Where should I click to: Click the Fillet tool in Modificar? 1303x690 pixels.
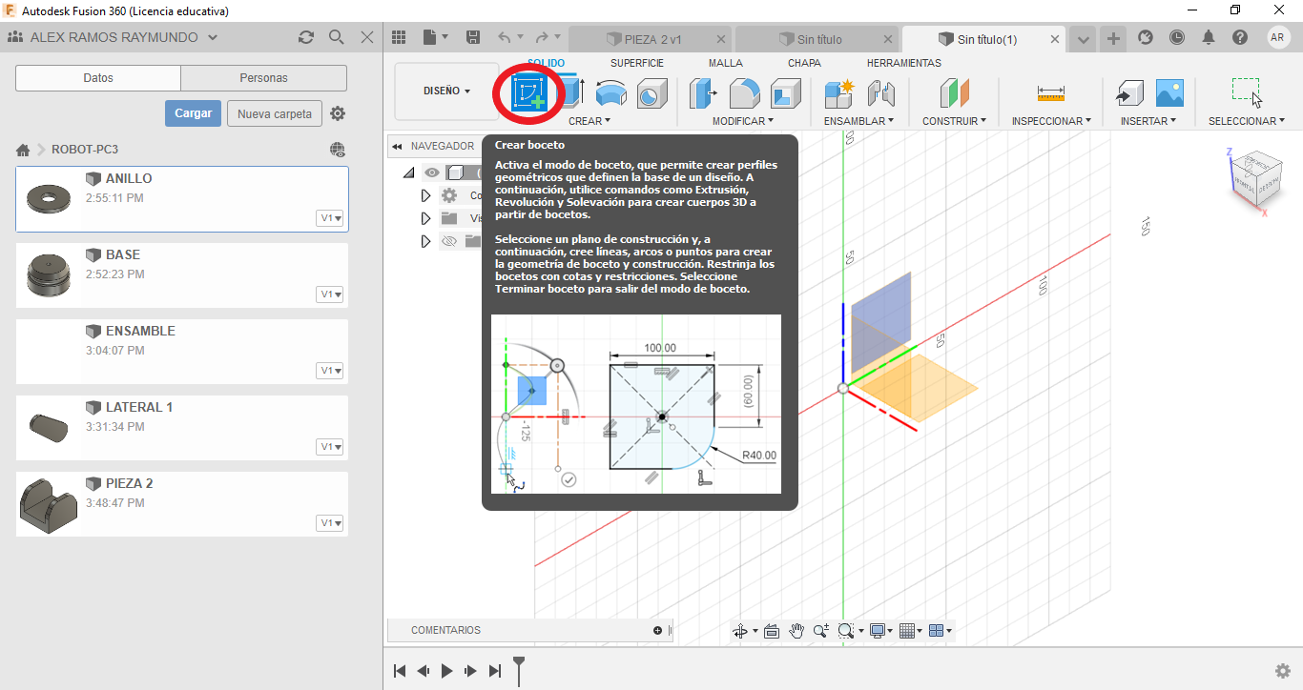click(x=744, y=93)
